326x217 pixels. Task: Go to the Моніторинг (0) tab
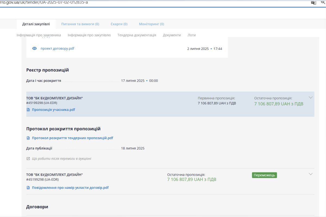pos(151,24)
